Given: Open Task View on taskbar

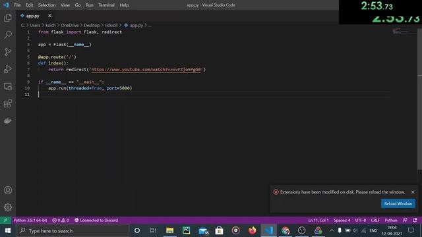Looking at the screenshot, I should [x=153, y=230].
